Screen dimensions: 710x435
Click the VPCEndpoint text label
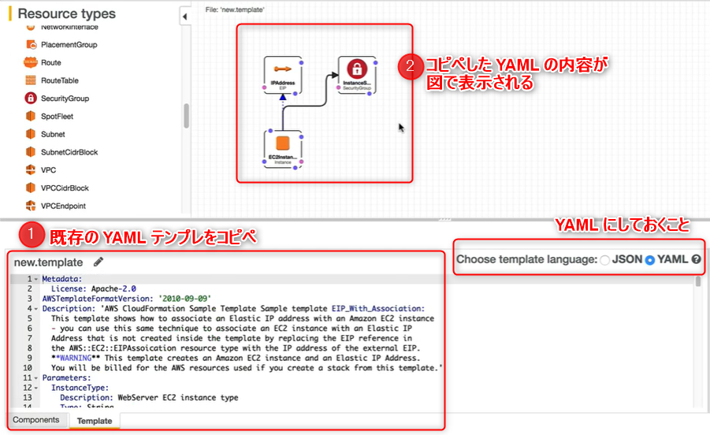pos(63,206)
